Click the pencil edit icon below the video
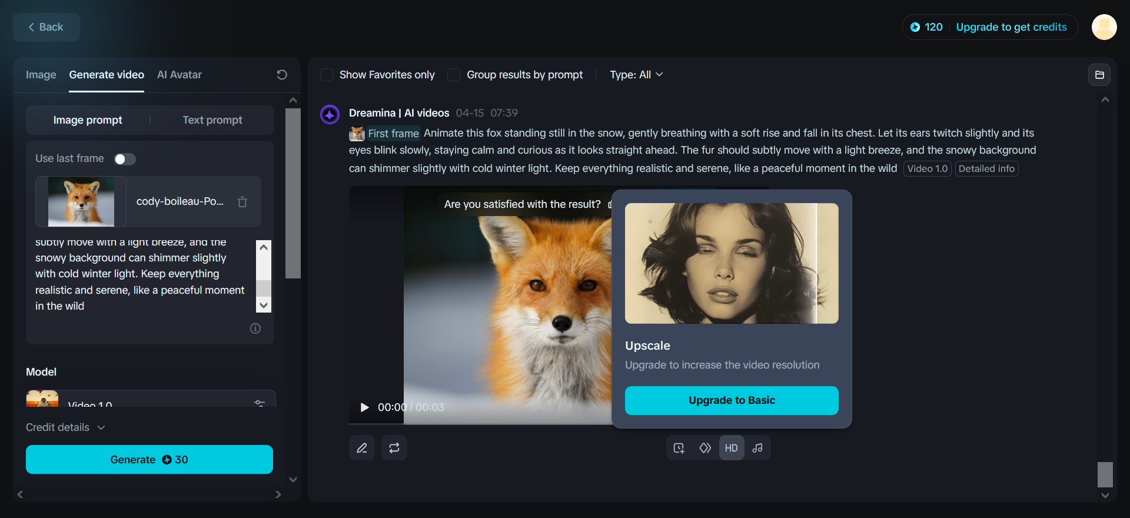 362,448
